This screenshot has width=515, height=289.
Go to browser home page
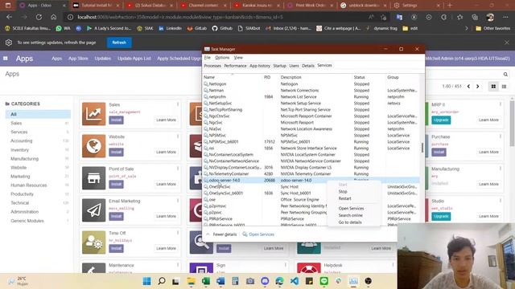(x=54, y=17)
